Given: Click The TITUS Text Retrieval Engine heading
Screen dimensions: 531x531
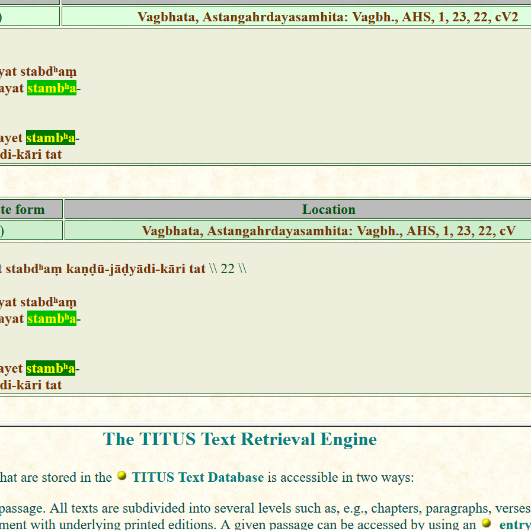Looking at the screenshot, I should (239, 439).
